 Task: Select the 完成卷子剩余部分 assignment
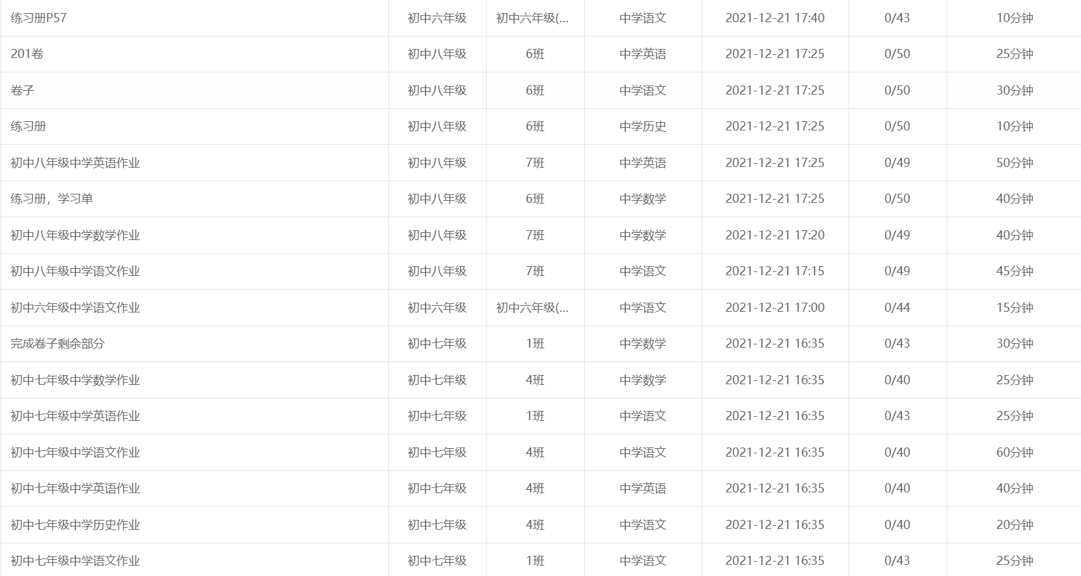57,344
